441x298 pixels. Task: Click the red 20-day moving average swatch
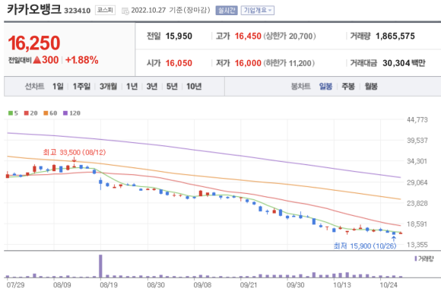click(x=26, y=113)
